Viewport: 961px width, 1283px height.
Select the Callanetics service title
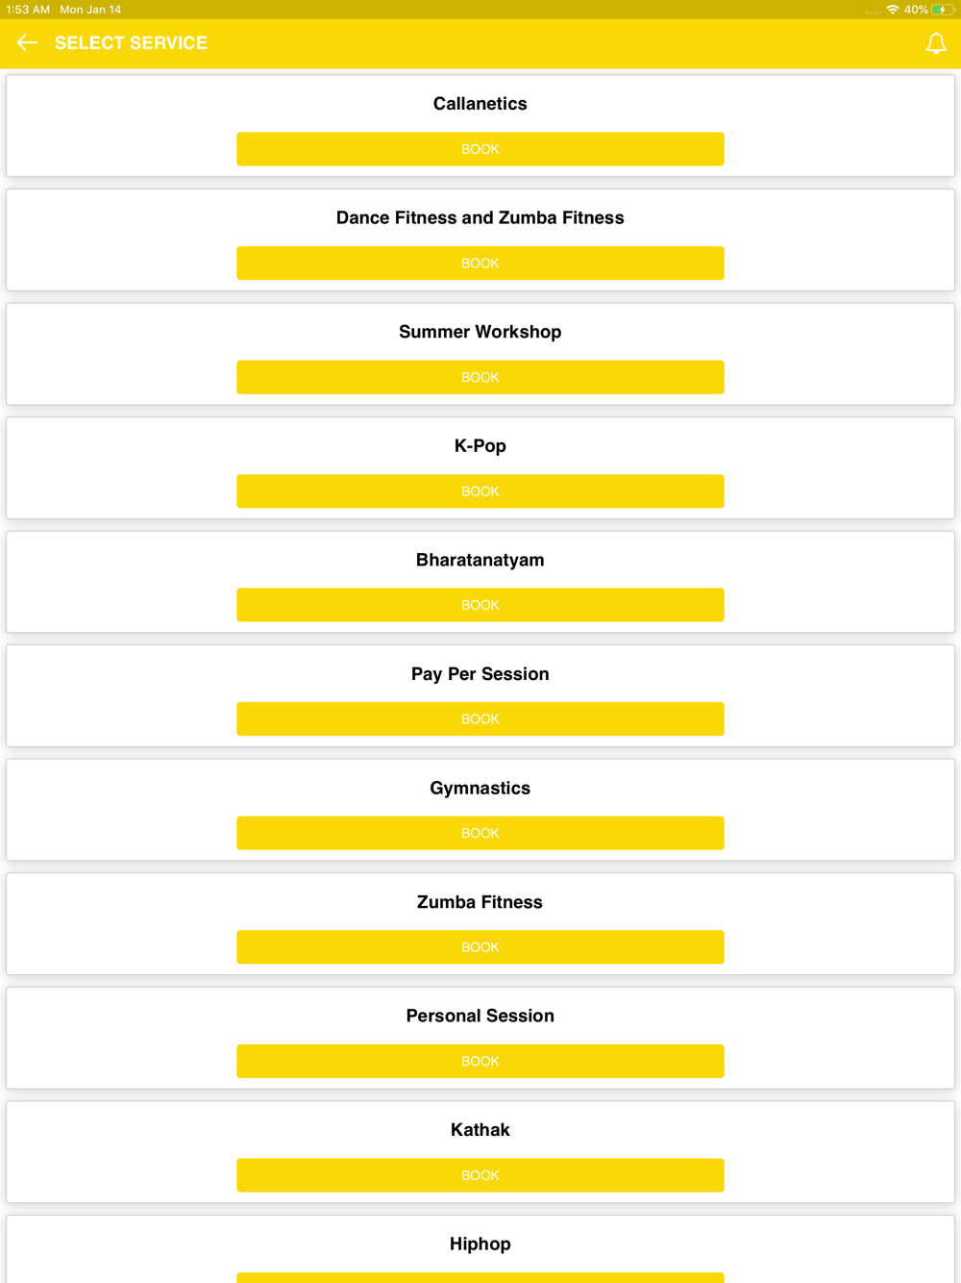pos(480,104)
